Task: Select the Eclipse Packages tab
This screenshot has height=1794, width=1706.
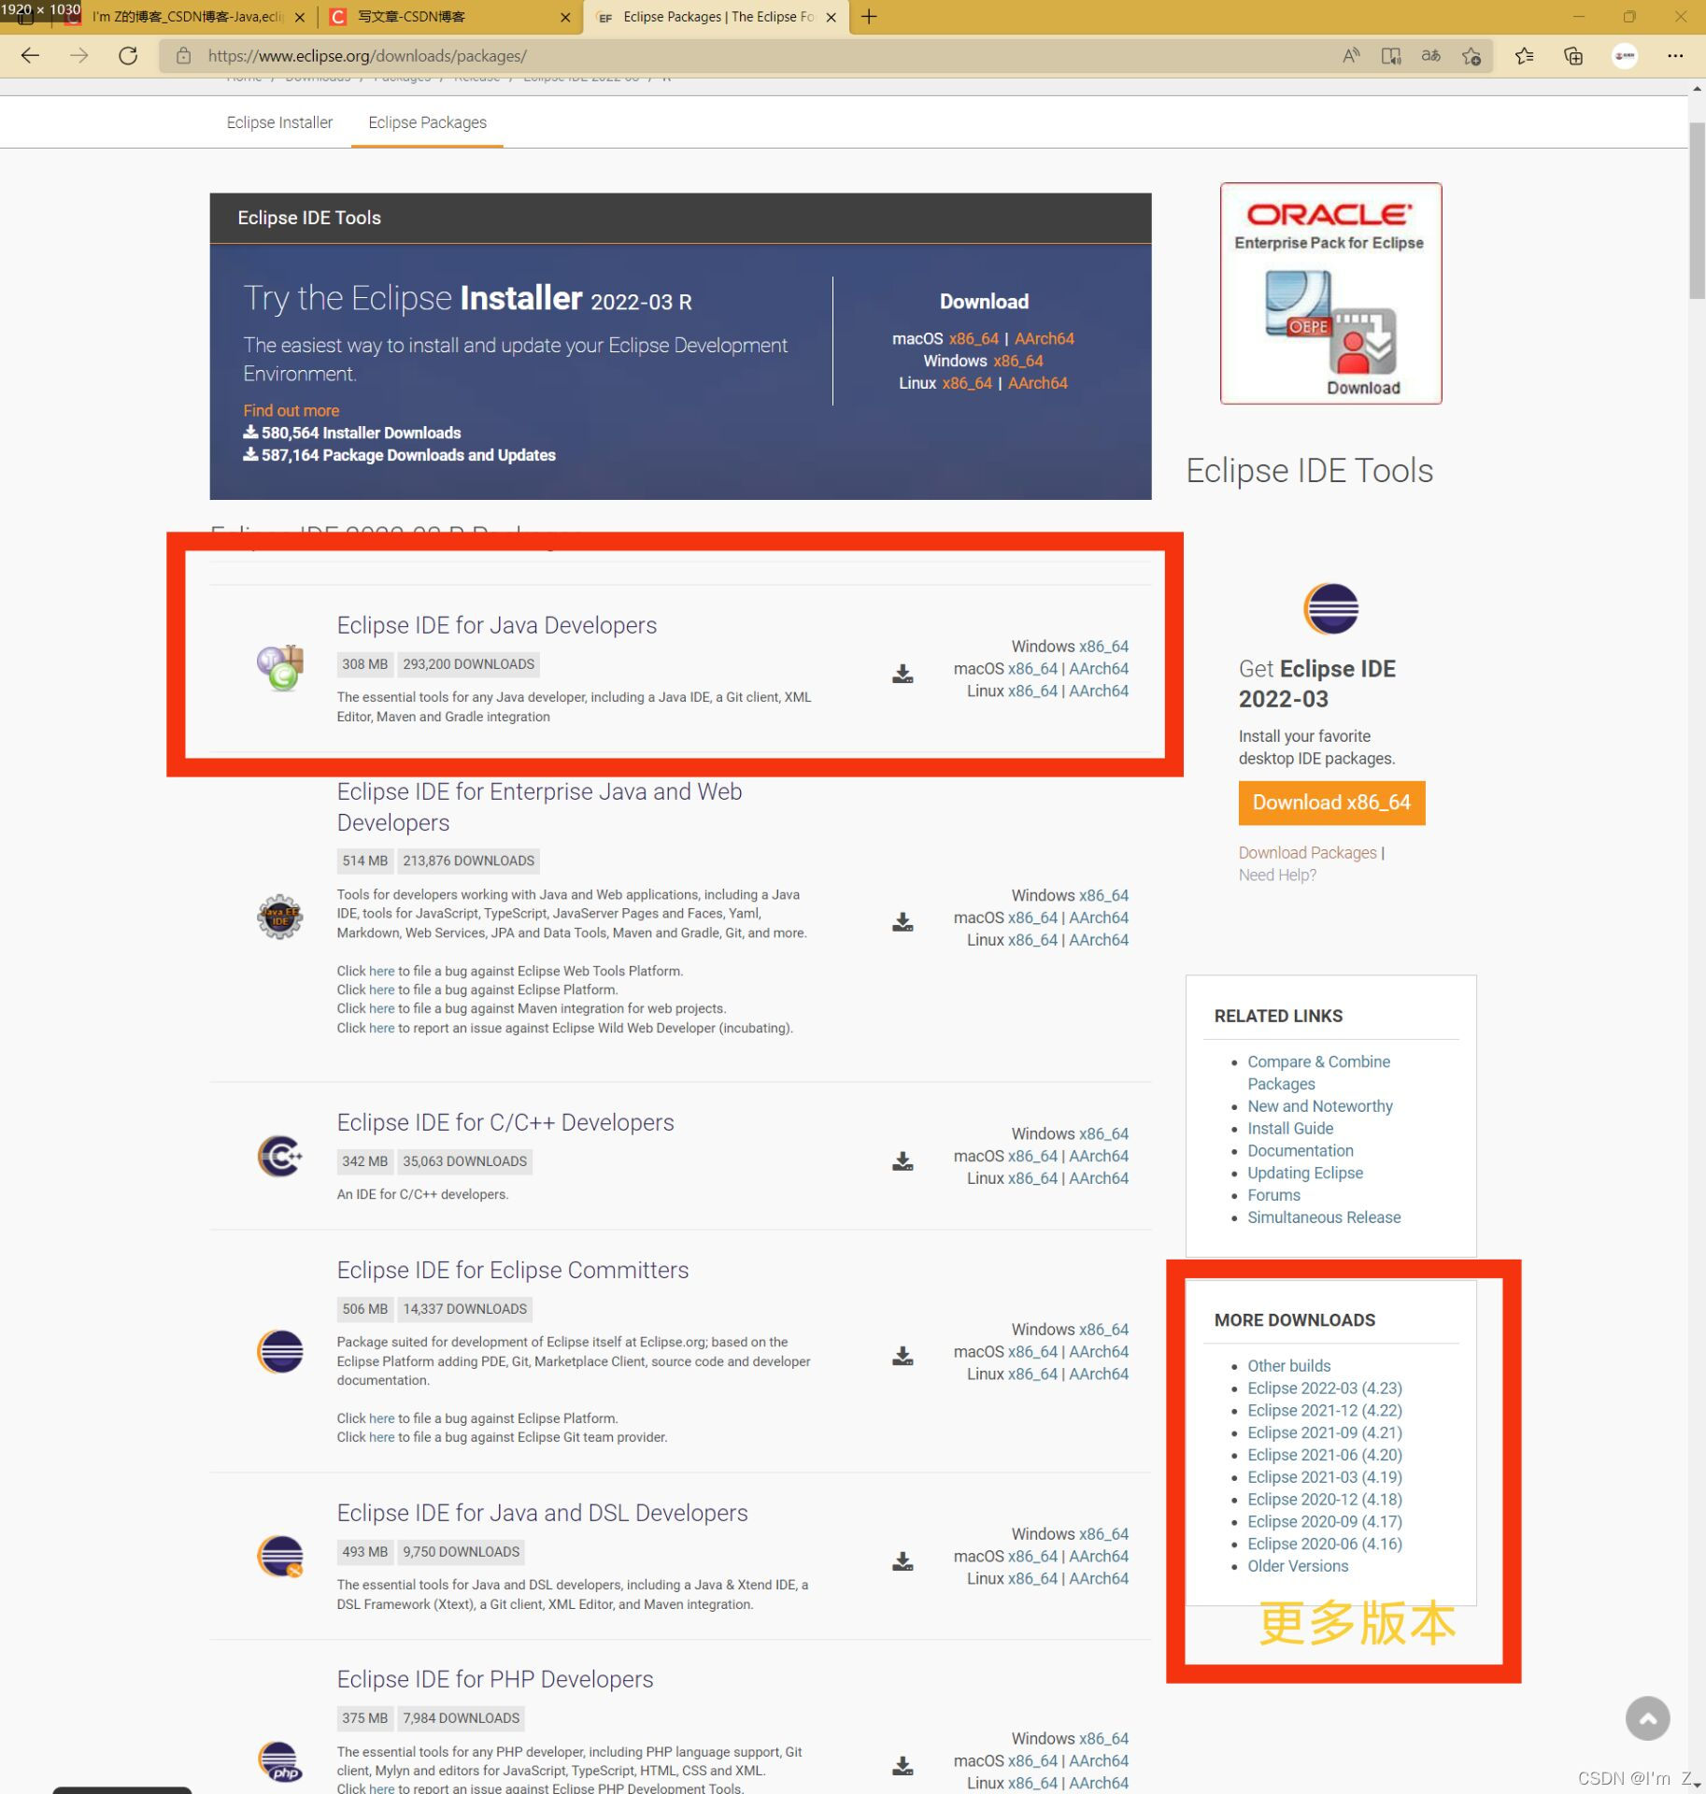Action: click(x=427, y=122)
